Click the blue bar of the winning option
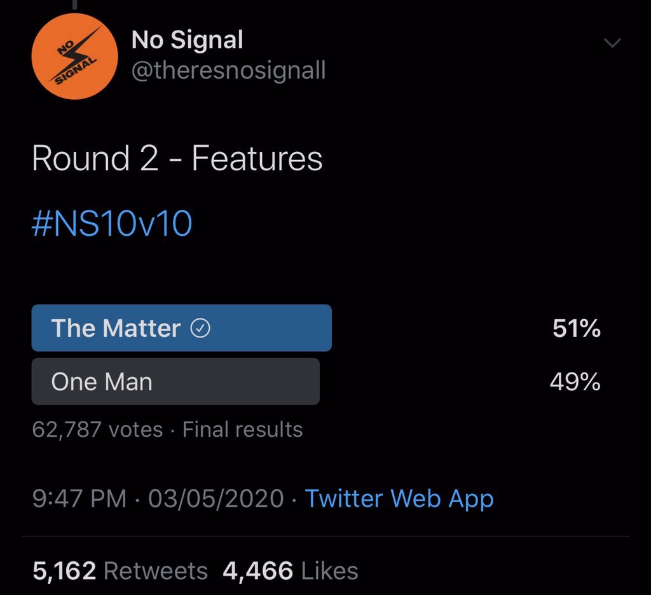This screenshot has height=595, width=651. point(267,329)
